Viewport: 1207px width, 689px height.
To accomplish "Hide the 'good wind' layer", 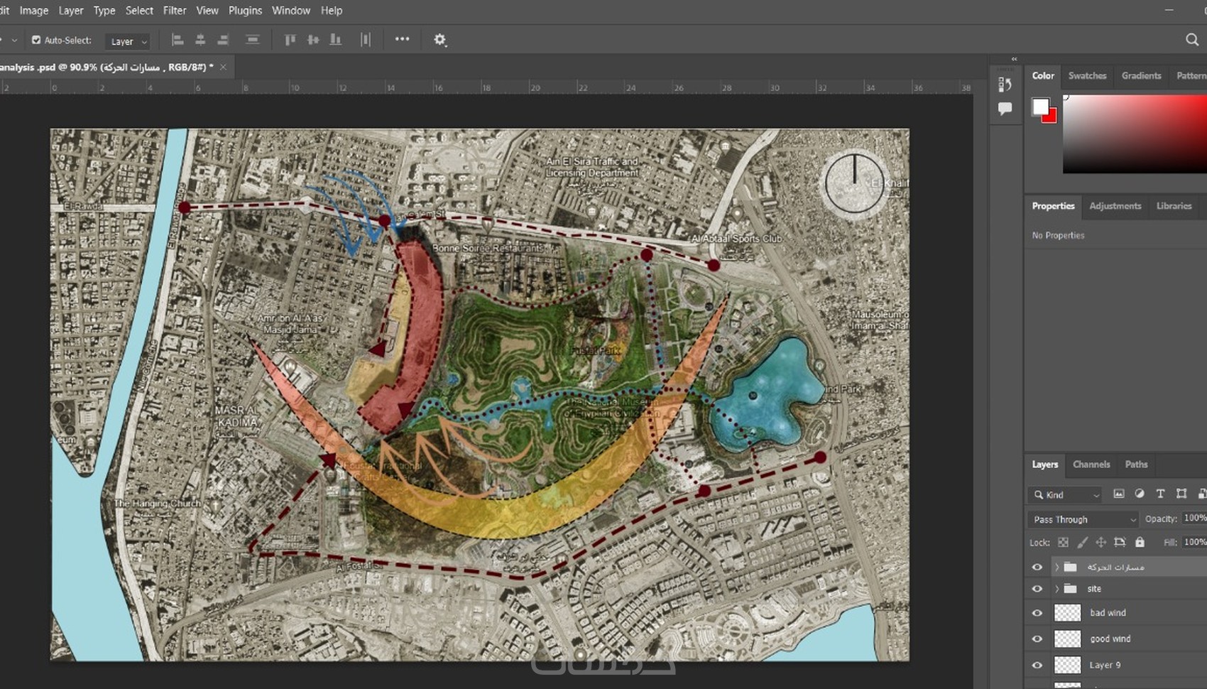I will 1037,639.
